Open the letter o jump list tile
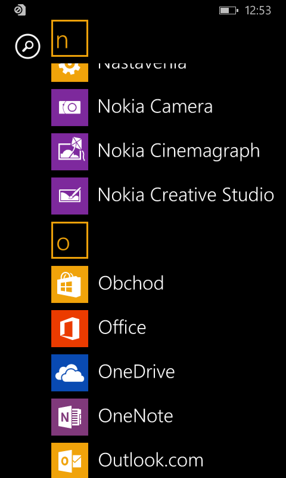 coord(70,240)
